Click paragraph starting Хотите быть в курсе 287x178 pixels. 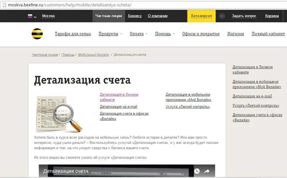click(126, 143)
